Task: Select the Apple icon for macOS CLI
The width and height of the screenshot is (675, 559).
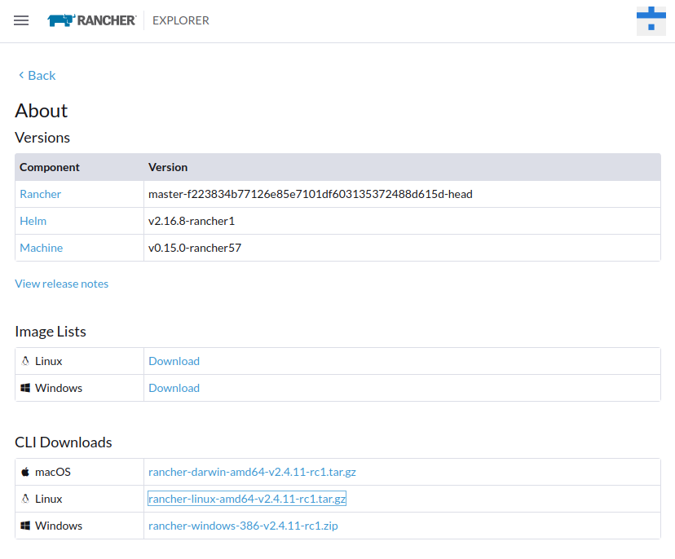Action: [25, 471]
